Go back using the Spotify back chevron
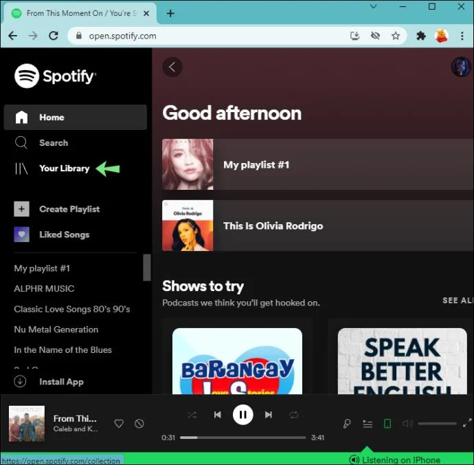This screenshot has width=474, height=465. (x=172, y=67)
